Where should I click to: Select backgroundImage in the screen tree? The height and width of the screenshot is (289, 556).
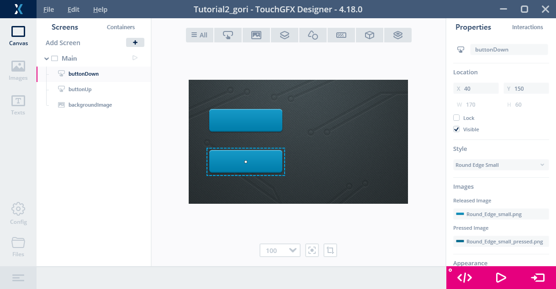pos(90,105)
